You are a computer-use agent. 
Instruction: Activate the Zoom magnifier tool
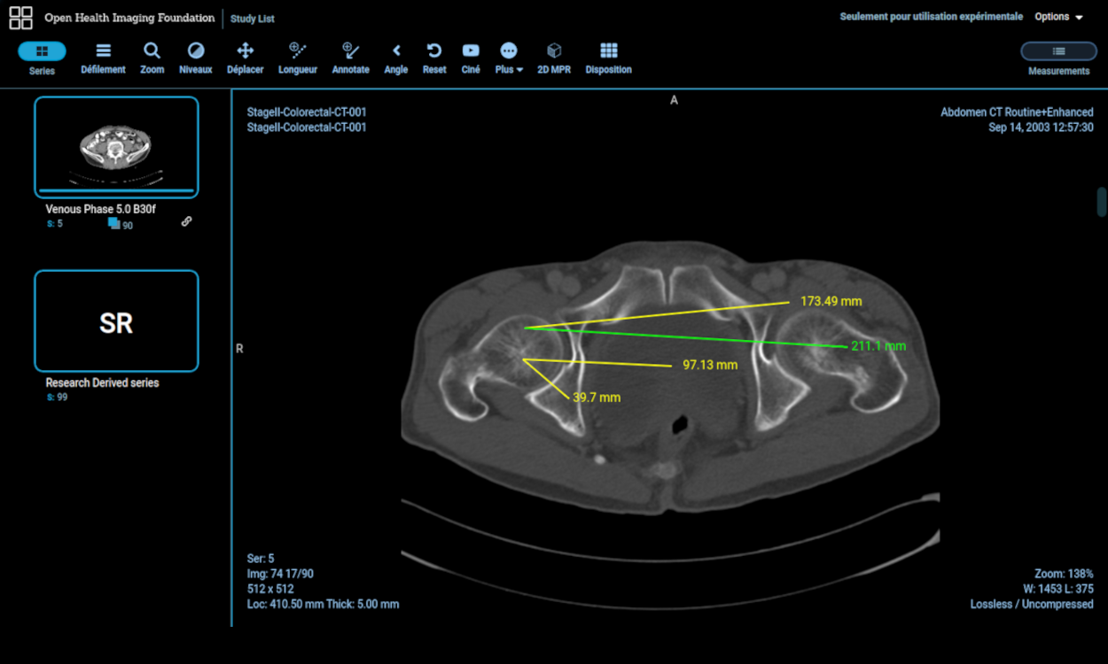152,58
